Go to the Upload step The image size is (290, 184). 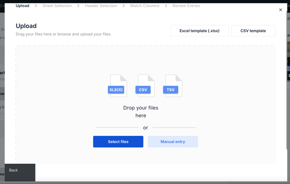(x=23, y=6)
